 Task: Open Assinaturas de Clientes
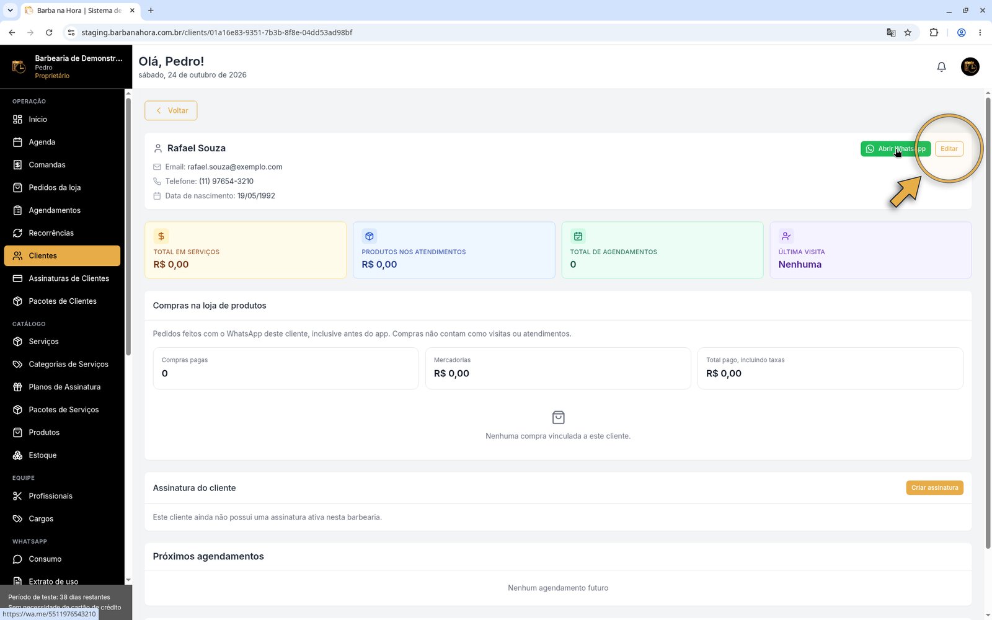pyautogui.click(x=62, y=278)
